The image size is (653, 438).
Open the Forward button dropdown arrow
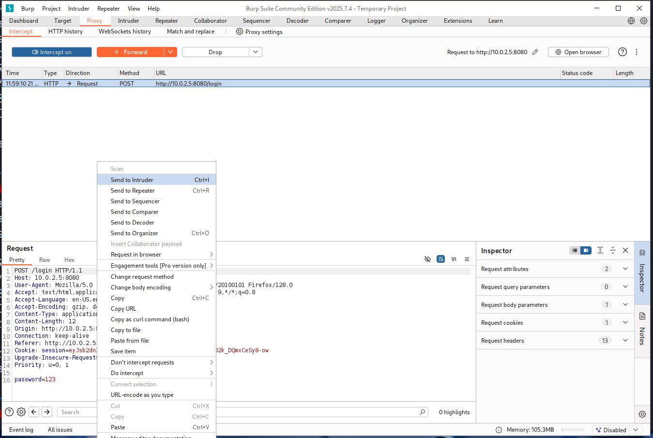coord(170,52)
